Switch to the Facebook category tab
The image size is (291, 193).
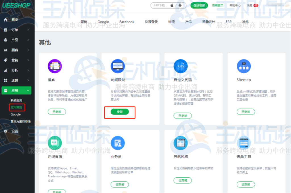(x=127, y=22)
